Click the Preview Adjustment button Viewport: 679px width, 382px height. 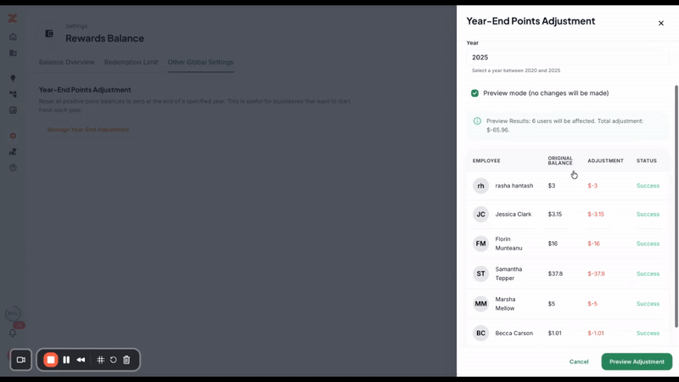[637, 362]
